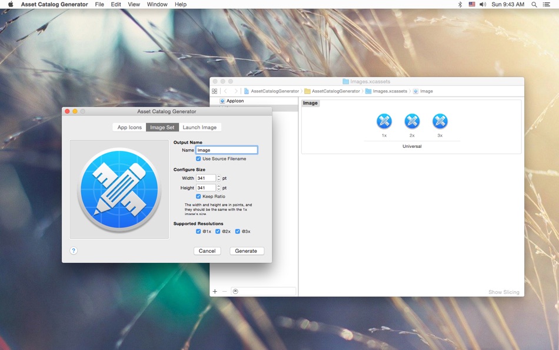Uncheck the @1x resolution checkbox

click(198, 232)
